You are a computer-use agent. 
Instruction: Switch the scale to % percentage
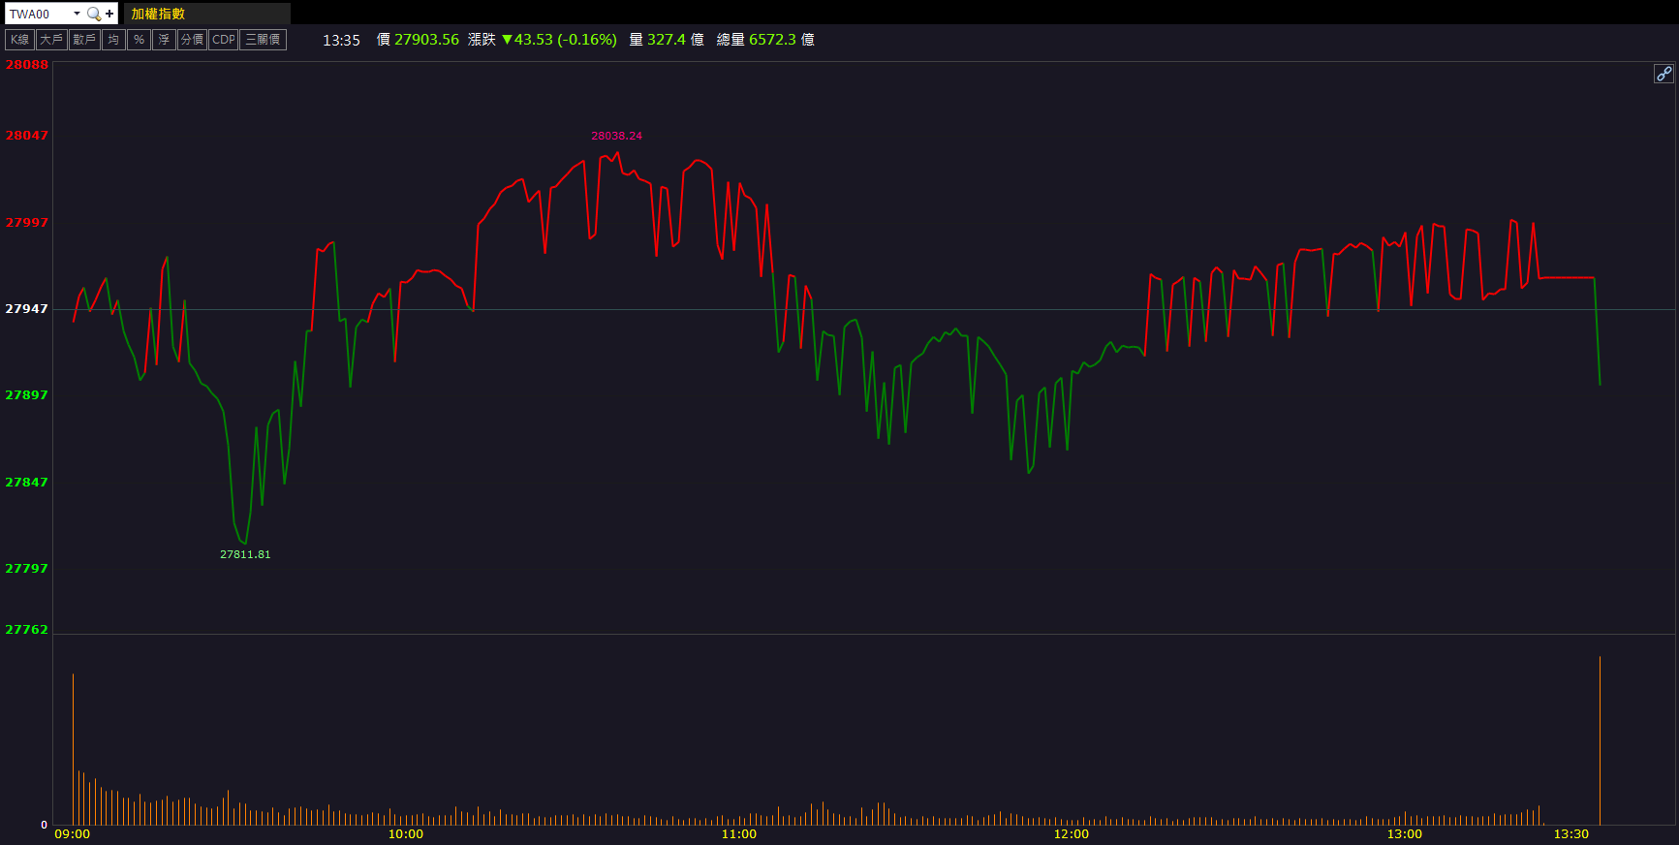coord(139,40)
